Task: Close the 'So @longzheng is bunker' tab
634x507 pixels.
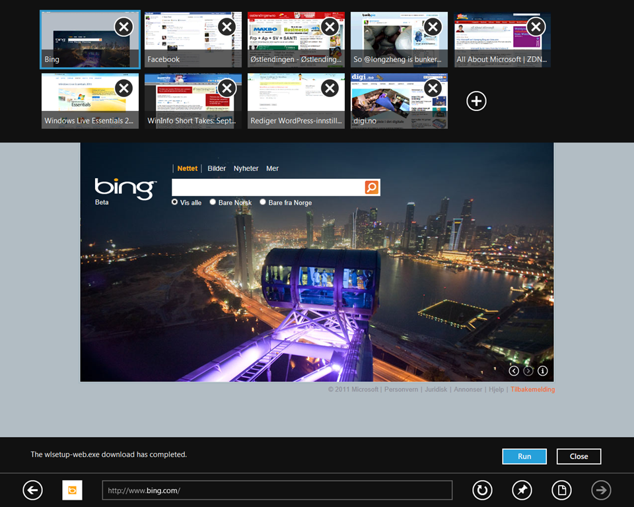Action: tap(433, 27)
